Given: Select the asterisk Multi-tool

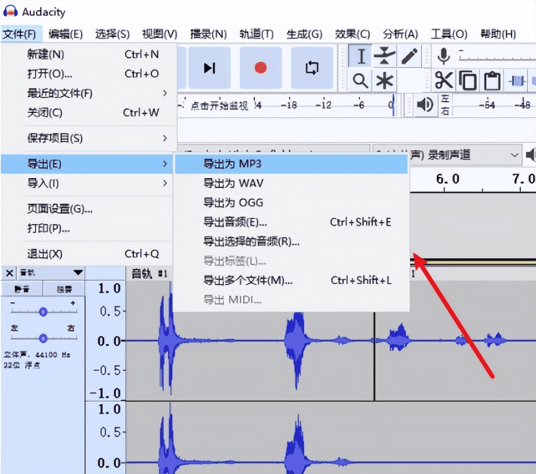Looking at the screenshot, I should click(x=385, y=80).
